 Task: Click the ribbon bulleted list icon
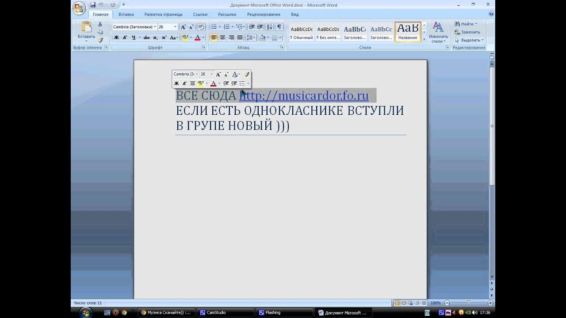(x=214, y=27)
